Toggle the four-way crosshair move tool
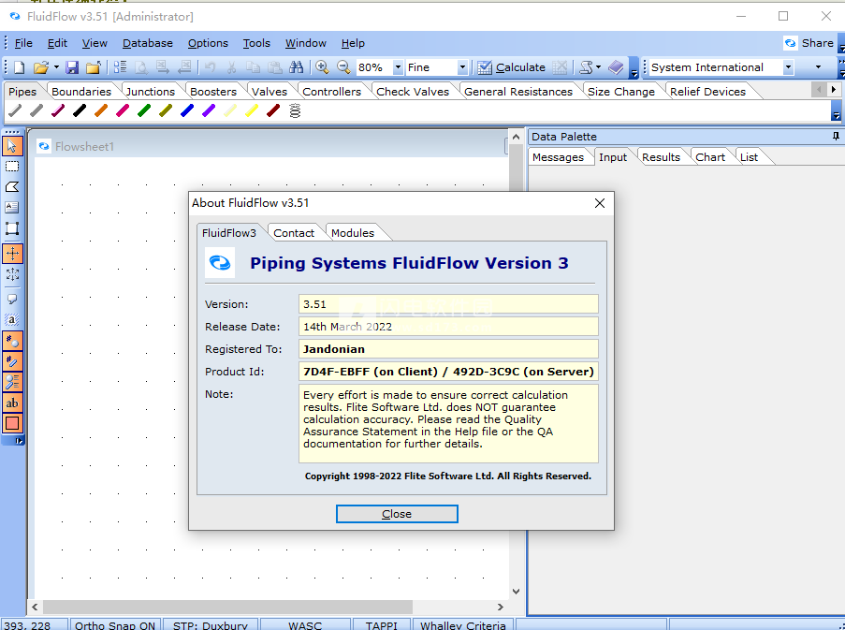The height and width of the screenshot is (630, 845). 12,254
